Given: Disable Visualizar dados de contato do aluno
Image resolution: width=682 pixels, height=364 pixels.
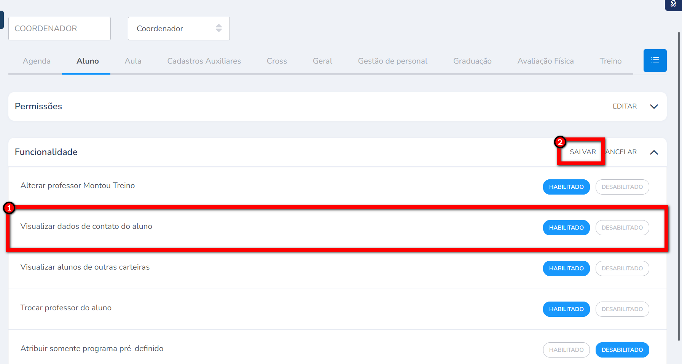Looking at the screenshot, I should coord(622,228).
